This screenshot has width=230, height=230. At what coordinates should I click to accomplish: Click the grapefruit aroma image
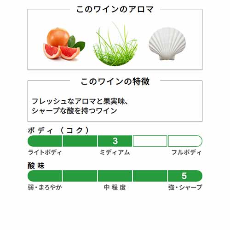[x=64, y=44]
